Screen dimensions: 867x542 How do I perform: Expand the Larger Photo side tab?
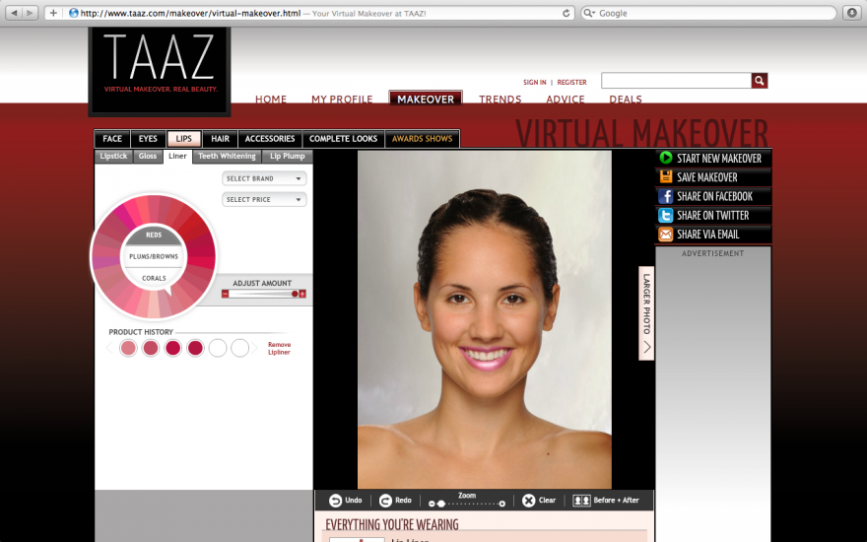tap(646, 313)
